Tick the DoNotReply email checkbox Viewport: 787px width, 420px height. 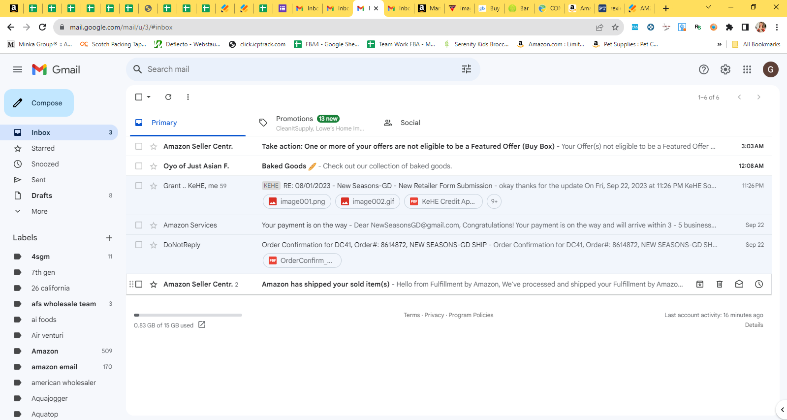(139, 245)
